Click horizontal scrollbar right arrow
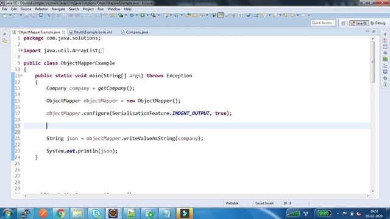This screenshot has height=219, width=390. click(368, 196)
